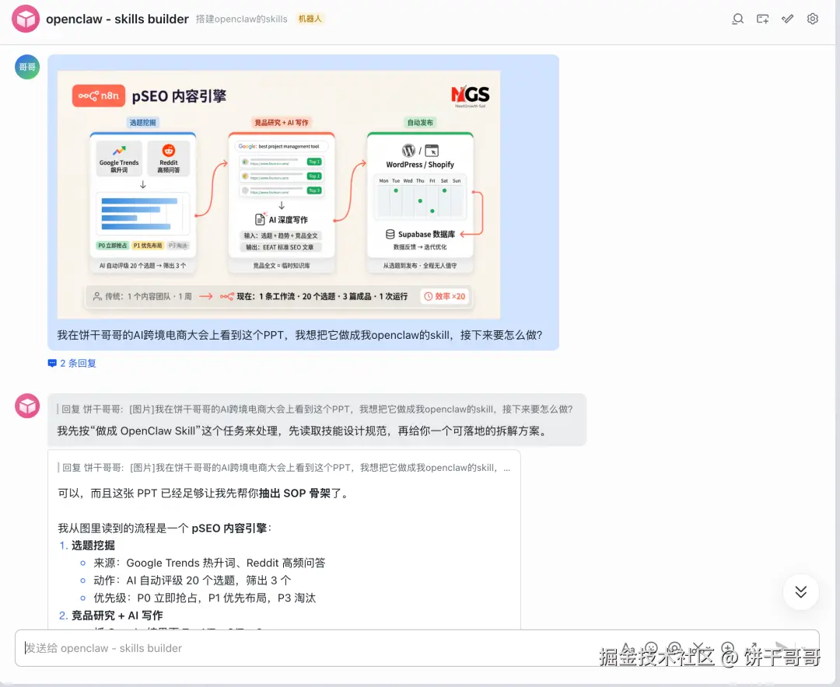Click the 哥哥 user avatar
The width and height of the screenshot is (840, 687).
26,67
